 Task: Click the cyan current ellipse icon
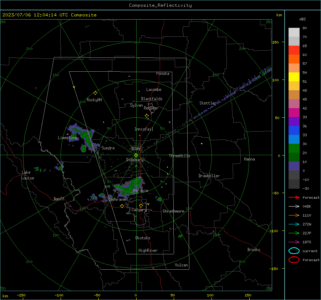(x=294, y=251)
